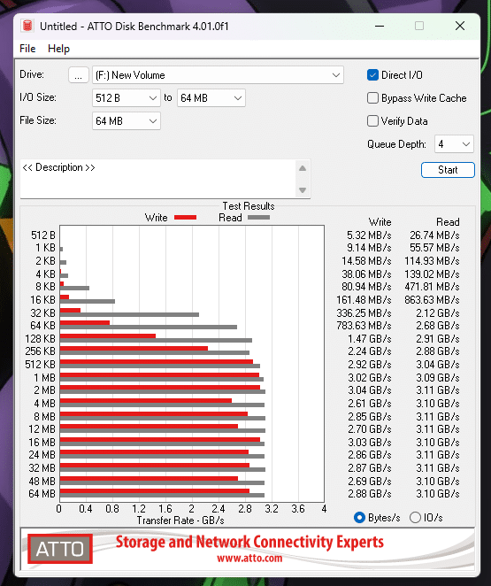The image size is (491, 586).
Task: Open the Drive selection dropdown
Action: pos(218,75)
